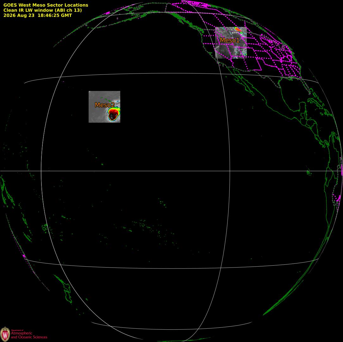Click the Atmospheric and Oceanic Sciences text

click(29, 335)
